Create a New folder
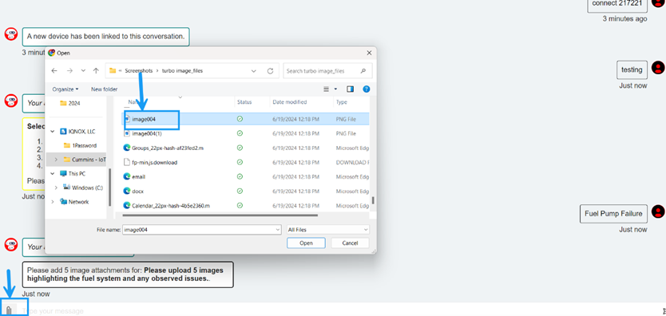 tap(104, 89)
